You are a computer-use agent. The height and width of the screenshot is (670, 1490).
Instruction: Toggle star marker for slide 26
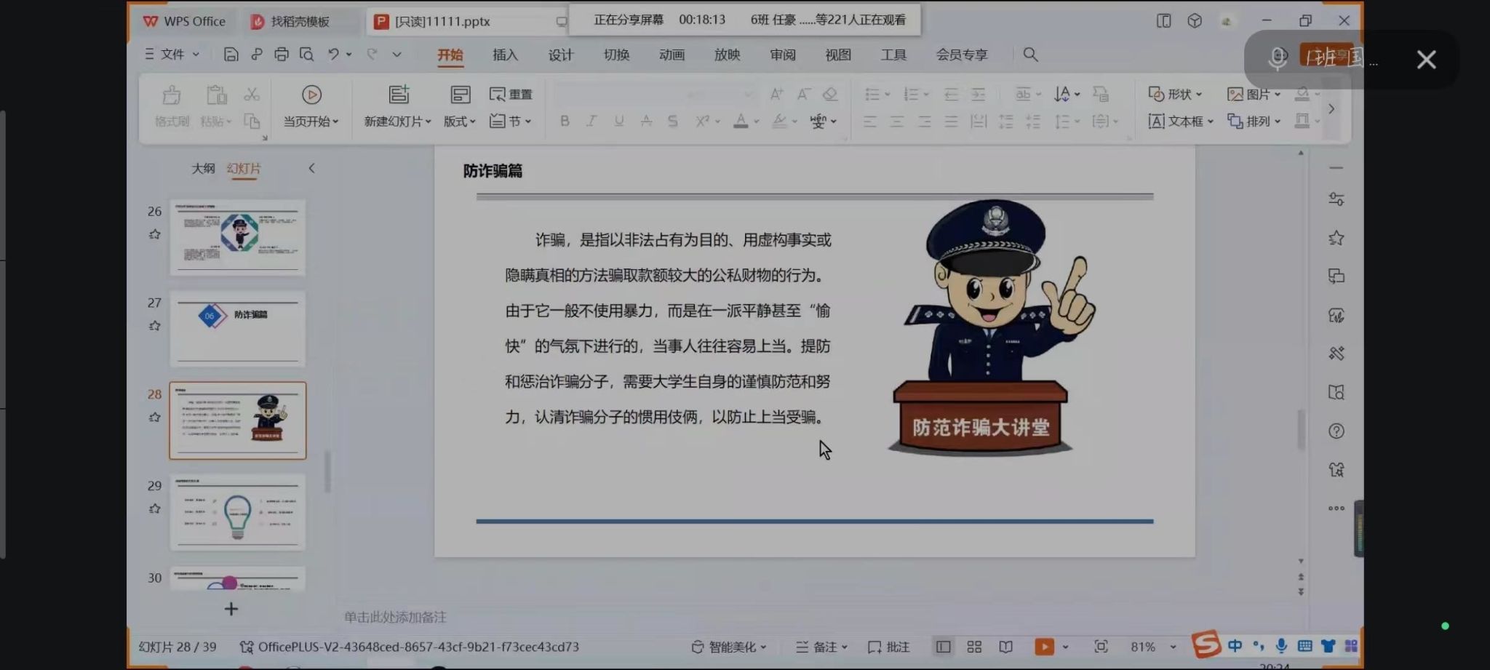pyautogui.click(x=155, y=234)
